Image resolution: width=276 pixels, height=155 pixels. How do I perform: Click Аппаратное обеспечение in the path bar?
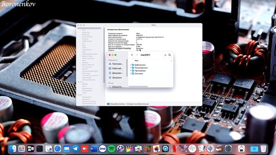138,104
